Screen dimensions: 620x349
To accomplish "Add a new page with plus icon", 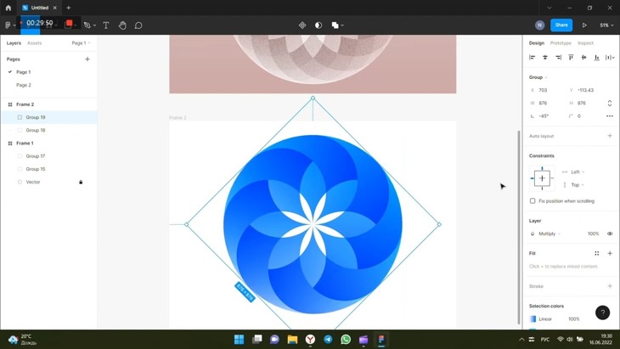I will coord(87,59).
